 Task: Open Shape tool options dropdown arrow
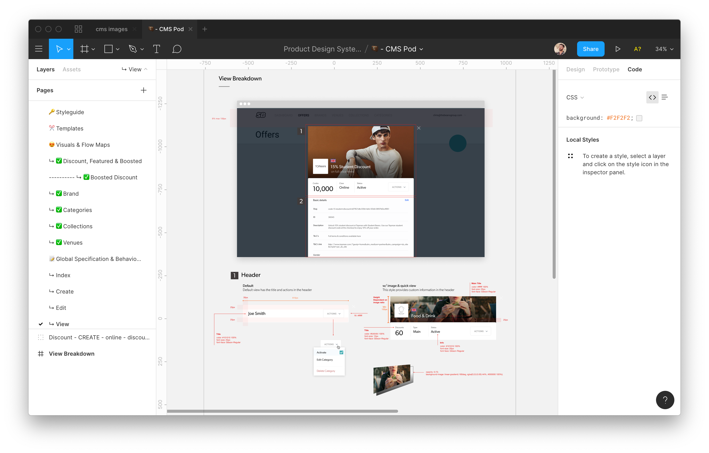pos(117,49)
